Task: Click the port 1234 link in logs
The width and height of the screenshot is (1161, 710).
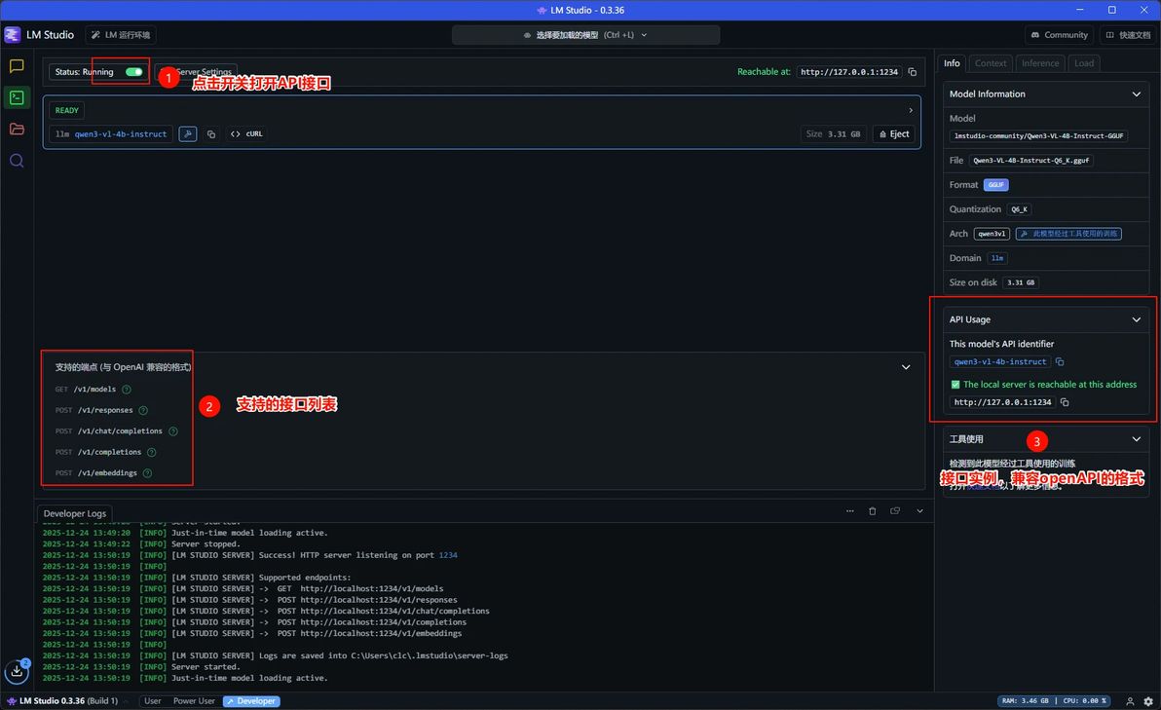Action: (448, 555)
